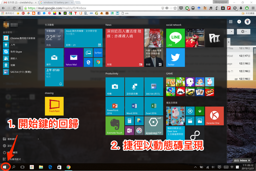
Task: Open Gmail settings gear dropdown
Action: click(x=243, y=31)
